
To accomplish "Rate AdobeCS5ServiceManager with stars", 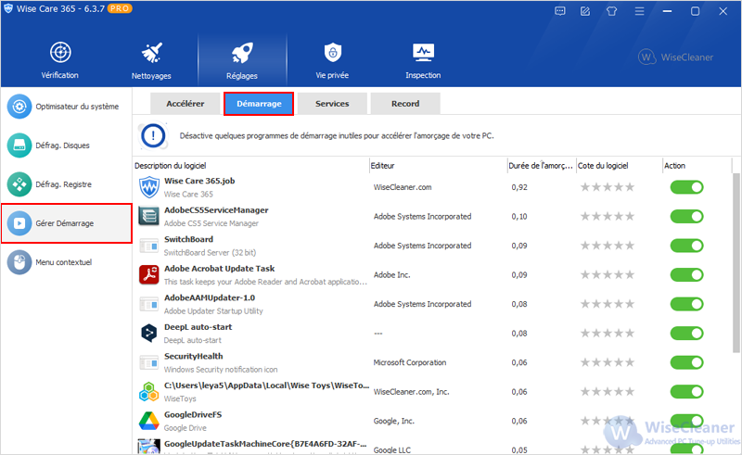I will coord(608,217).
